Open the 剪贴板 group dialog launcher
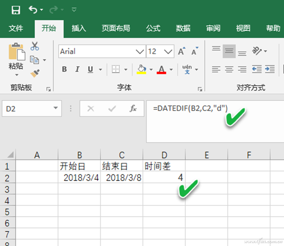Image resolution: width=284 pixels, height=246 pixels. tap(48, 89)
